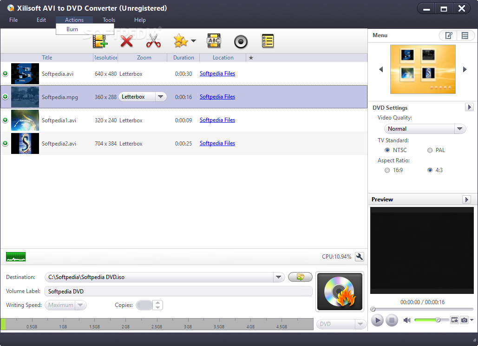Expand the Softpedia2.avi row plus icon
This screenshot has height=346, width=478.
click(5, 143)
